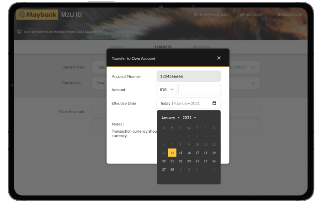Pick January 16 in the calendar
Screen dimensions: 320x203
(x=189, y=153)
